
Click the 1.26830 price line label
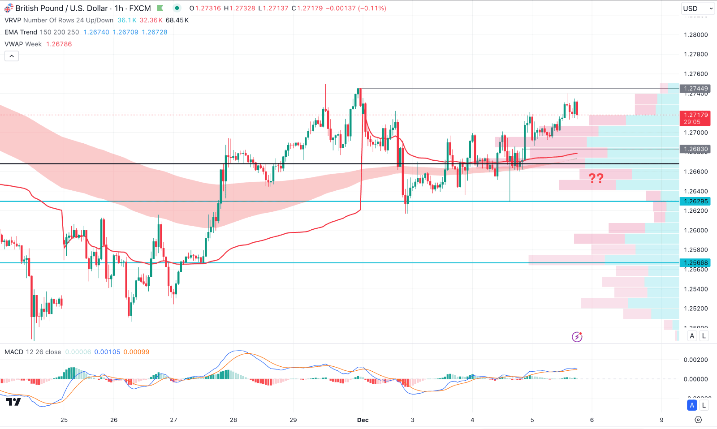tap(695, 149)
